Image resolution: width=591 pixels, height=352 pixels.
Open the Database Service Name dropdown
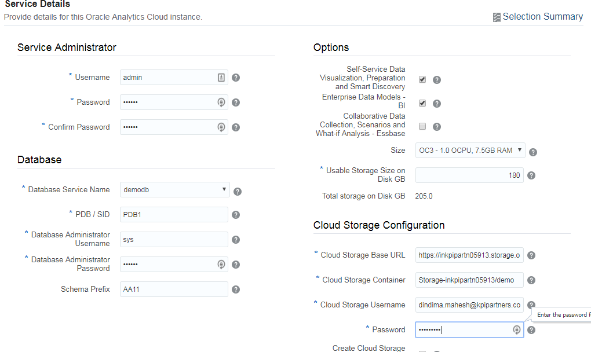click(174, 189)
